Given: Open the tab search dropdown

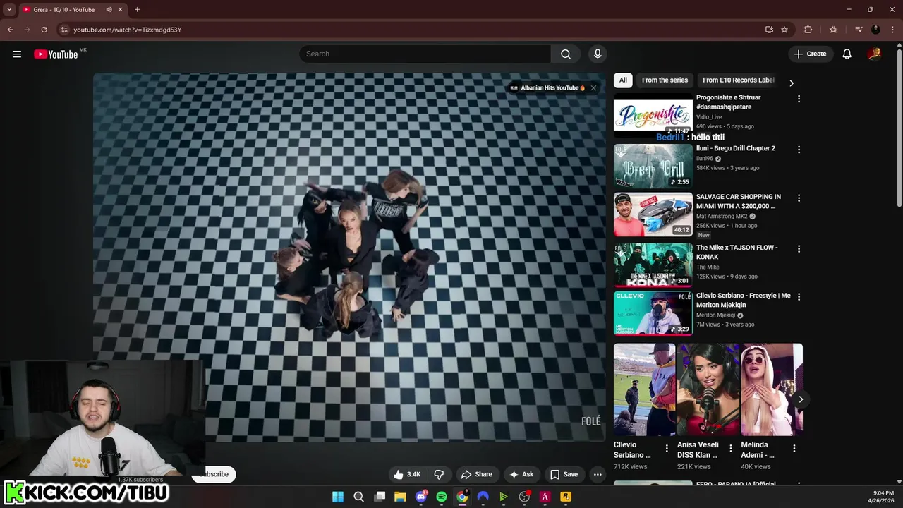Looking at the screenshot, I should pyautogui.click(x=9, y=10).
